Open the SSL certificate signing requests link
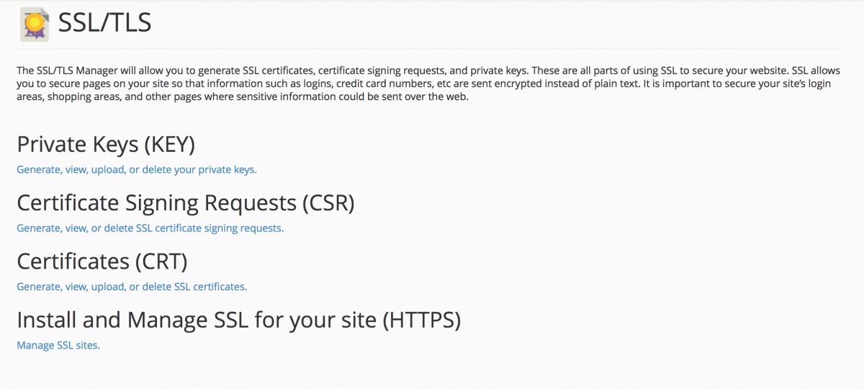The height and width of the screenshot is (389, 864). pos(150,228)
